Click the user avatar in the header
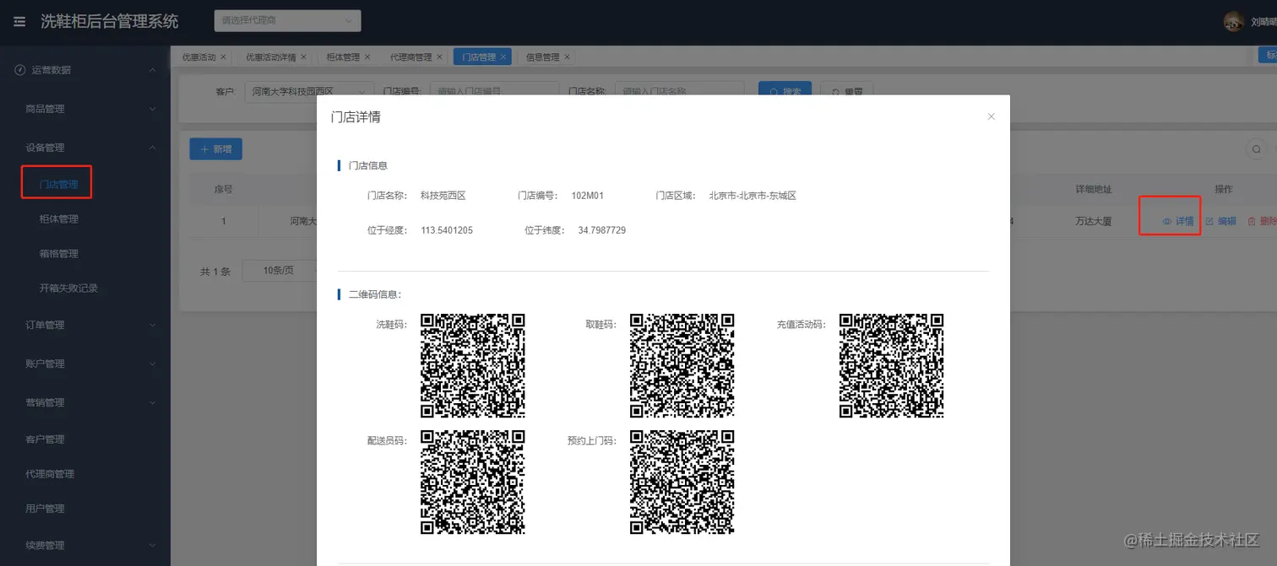 tap(1233, 21)
